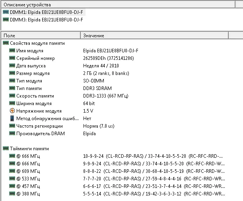Click serial value '262509DEh (3725141286)'

[109, 58]
